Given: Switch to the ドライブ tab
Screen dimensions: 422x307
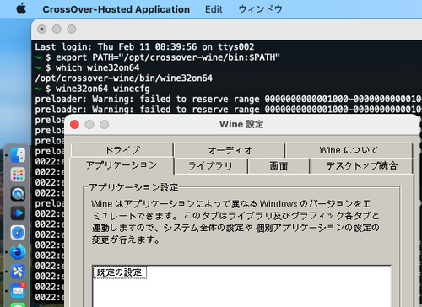Looking at the screenshot, I should click(x=122, y=150).
